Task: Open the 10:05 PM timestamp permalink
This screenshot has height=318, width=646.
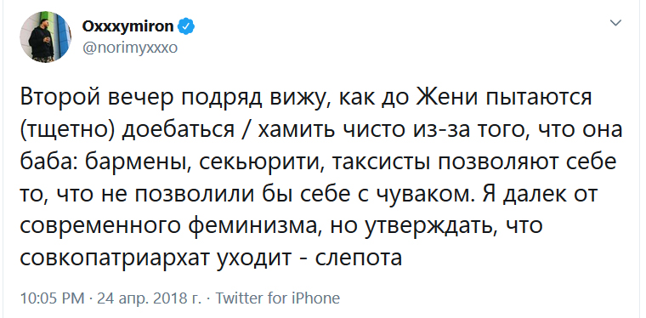Action: tap(52, 298)
